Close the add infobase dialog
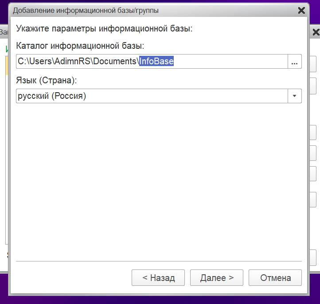Image resolution: width=320 pixels, height=304 pixels. pos(301,10)
